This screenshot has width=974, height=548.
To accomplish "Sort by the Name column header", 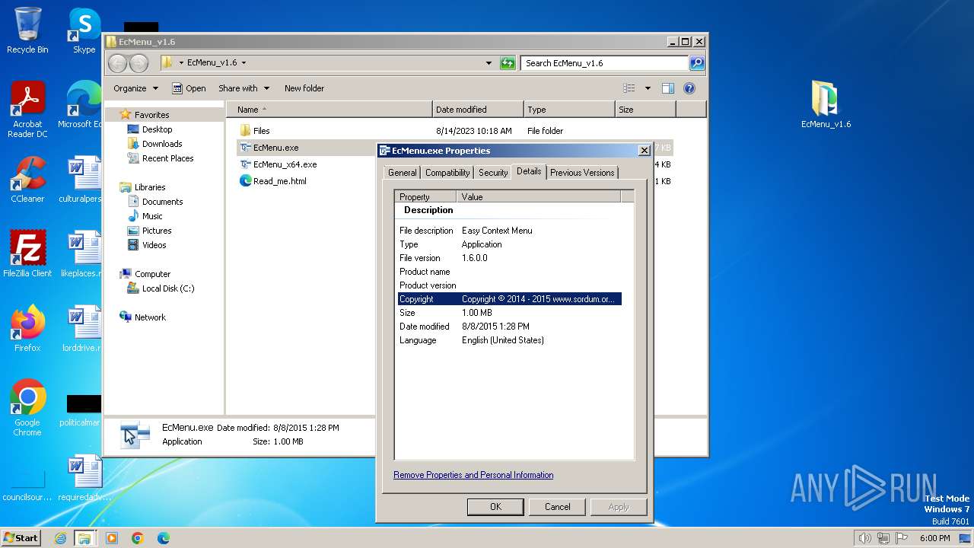I will click(329, 110).
